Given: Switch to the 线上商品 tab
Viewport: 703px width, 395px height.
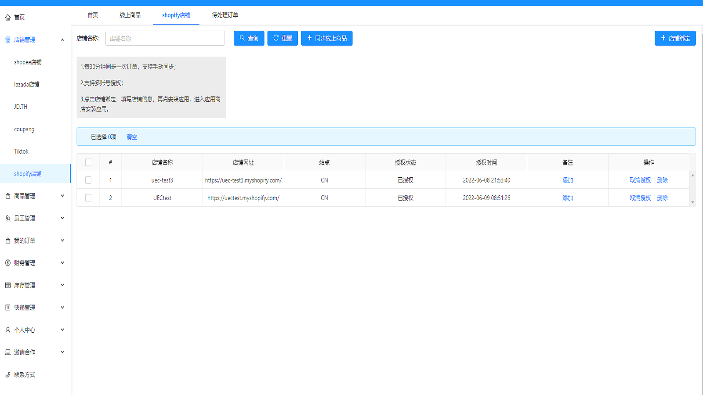Looking at the screenshot, I should (x=130, y=15).
